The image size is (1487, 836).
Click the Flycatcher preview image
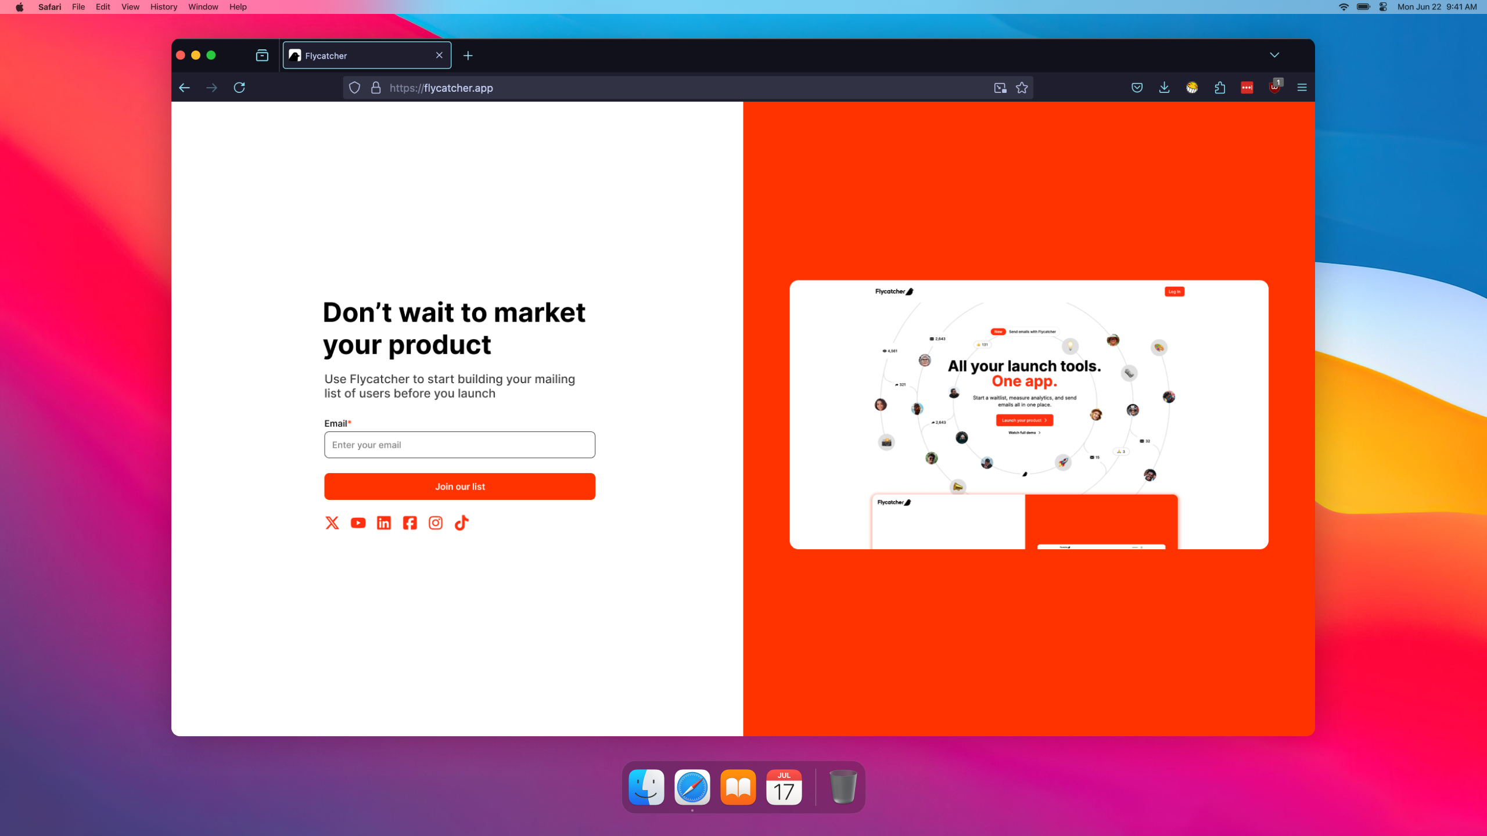(1029, 415)
